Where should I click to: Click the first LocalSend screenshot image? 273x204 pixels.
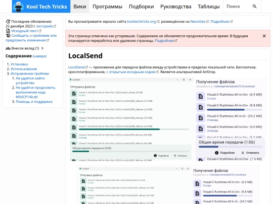(x=168, y=119)
